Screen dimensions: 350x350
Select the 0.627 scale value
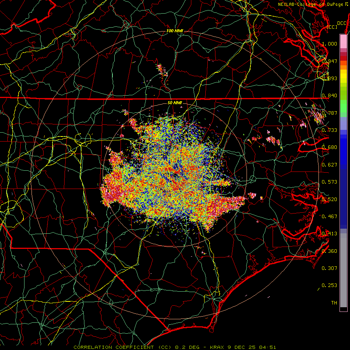[x=329, y=165]
